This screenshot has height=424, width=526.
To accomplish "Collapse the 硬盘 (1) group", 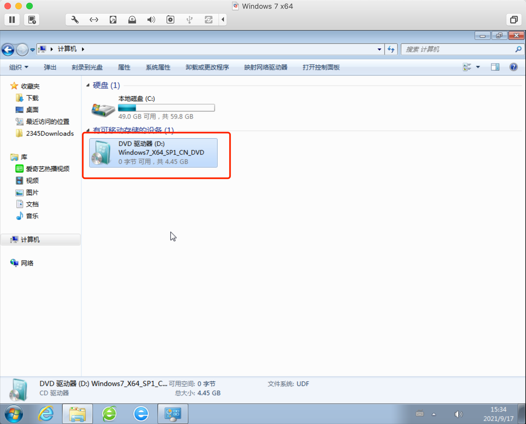I will 88,85.
